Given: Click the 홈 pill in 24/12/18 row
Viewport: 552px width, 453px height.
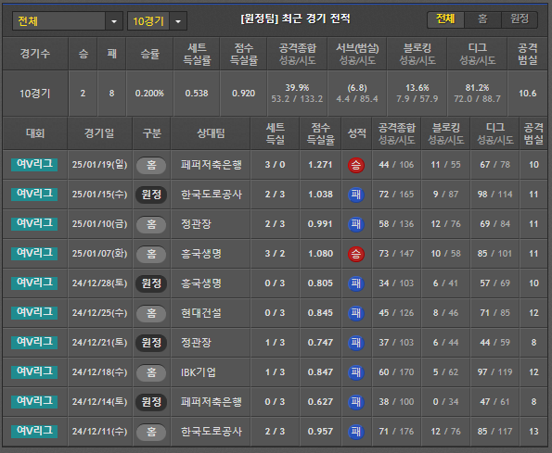Looking at the screenshot, I should tap(151, 372).
